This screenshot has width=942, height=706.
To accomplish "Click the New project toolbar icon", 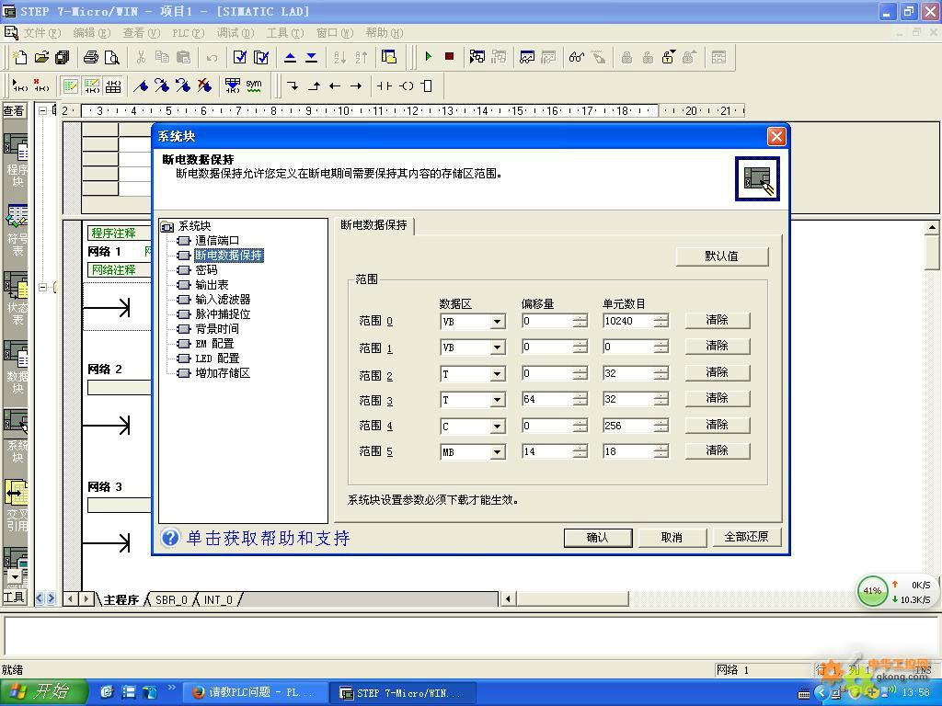I will (x=20, y=57).
